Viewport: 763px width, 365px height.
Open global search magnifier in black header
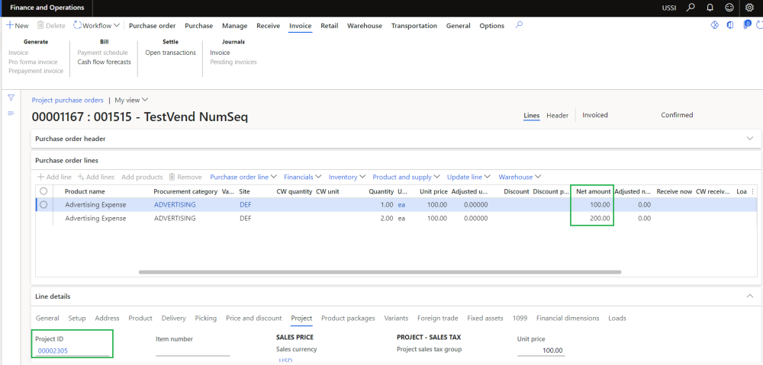690,8
